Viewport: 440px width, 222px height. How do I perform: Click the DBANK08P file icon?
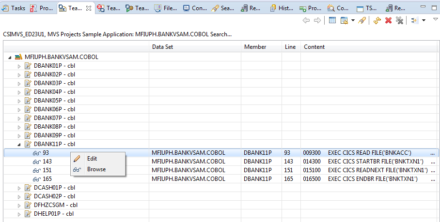28,127
